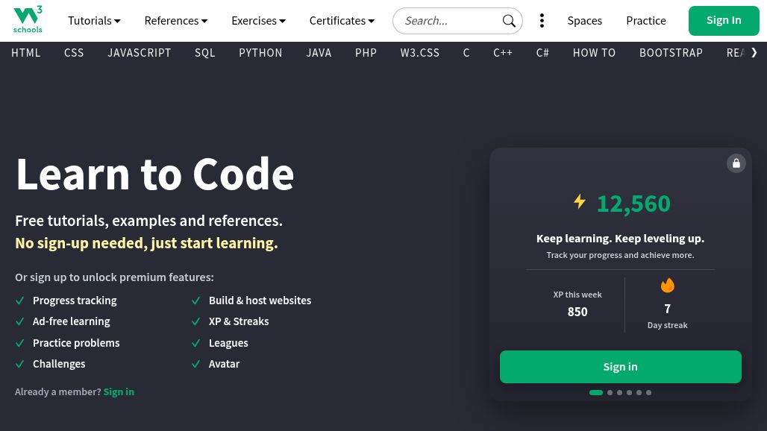
Task: Select the last carousel dot
Action: 648,392
